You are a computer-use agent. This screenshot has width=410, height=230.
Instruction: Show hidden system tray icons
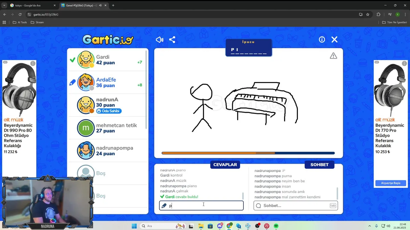coord(369,226)
